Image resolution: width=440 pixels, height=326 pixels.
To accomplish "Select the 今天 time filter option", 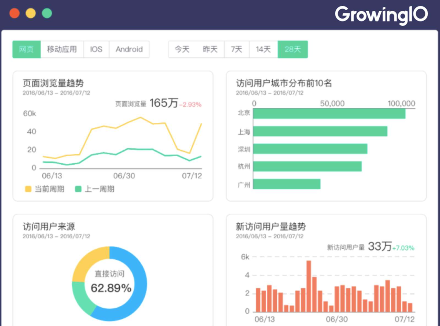I will coord(181,49).
